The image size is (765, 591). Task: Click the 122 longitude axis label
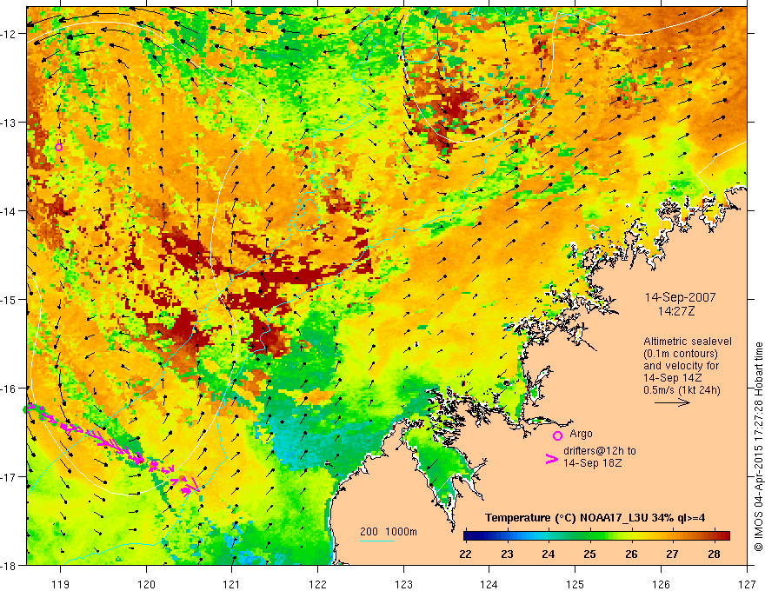[317, 584]
